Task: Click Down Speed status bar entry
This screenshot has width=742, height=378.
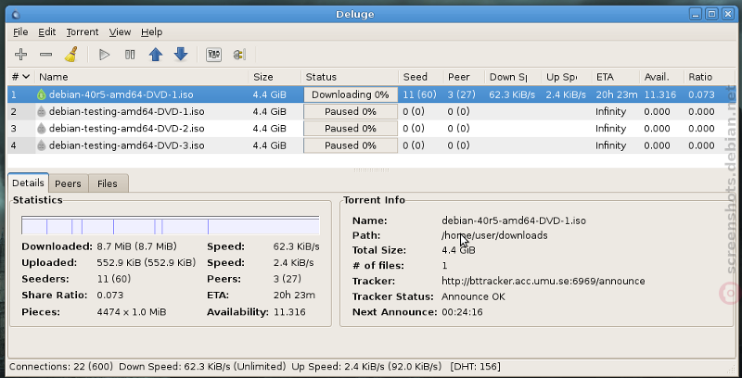Action: coord(202,367)
